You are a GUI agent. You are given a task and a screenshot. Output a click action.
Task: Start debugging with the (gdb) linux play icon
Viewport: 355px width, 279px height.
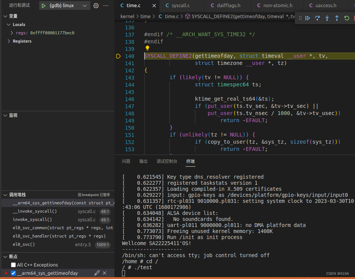click(x=43, y=5)
